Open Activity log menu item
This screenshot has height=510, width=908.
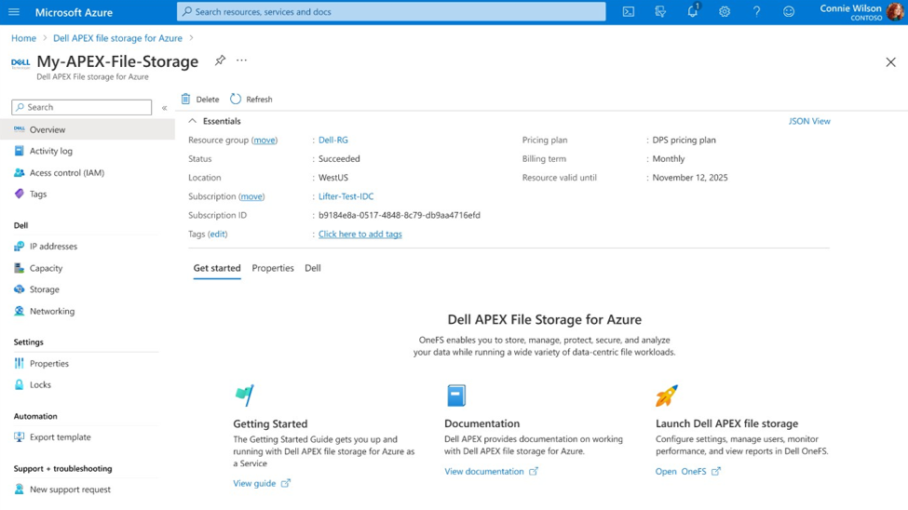pos(51,151)
